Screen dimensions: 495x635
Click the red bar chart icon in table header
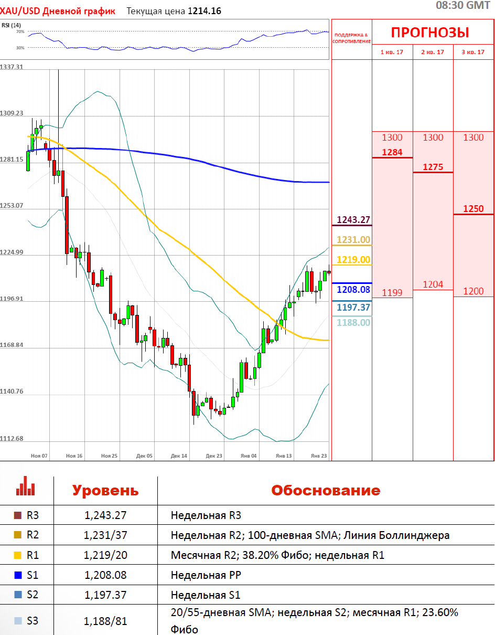(x=25, y=486)
